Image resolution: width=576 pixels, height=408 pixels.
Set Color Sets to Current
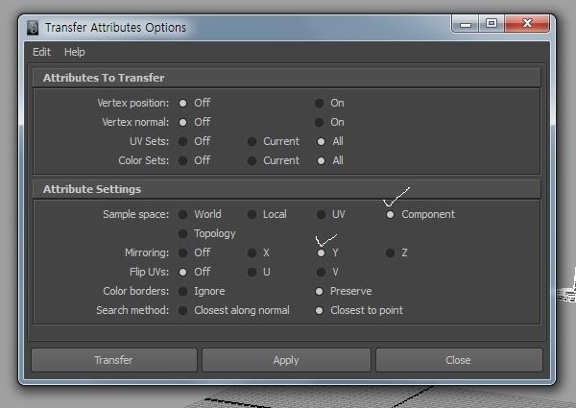(x=252, y=160)
